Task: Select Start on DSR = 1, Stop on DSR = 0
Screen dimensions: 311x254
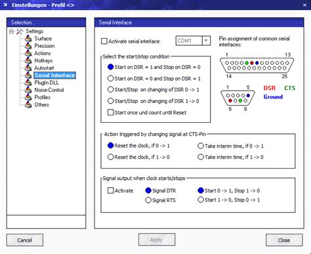Action: click(110, 67)
